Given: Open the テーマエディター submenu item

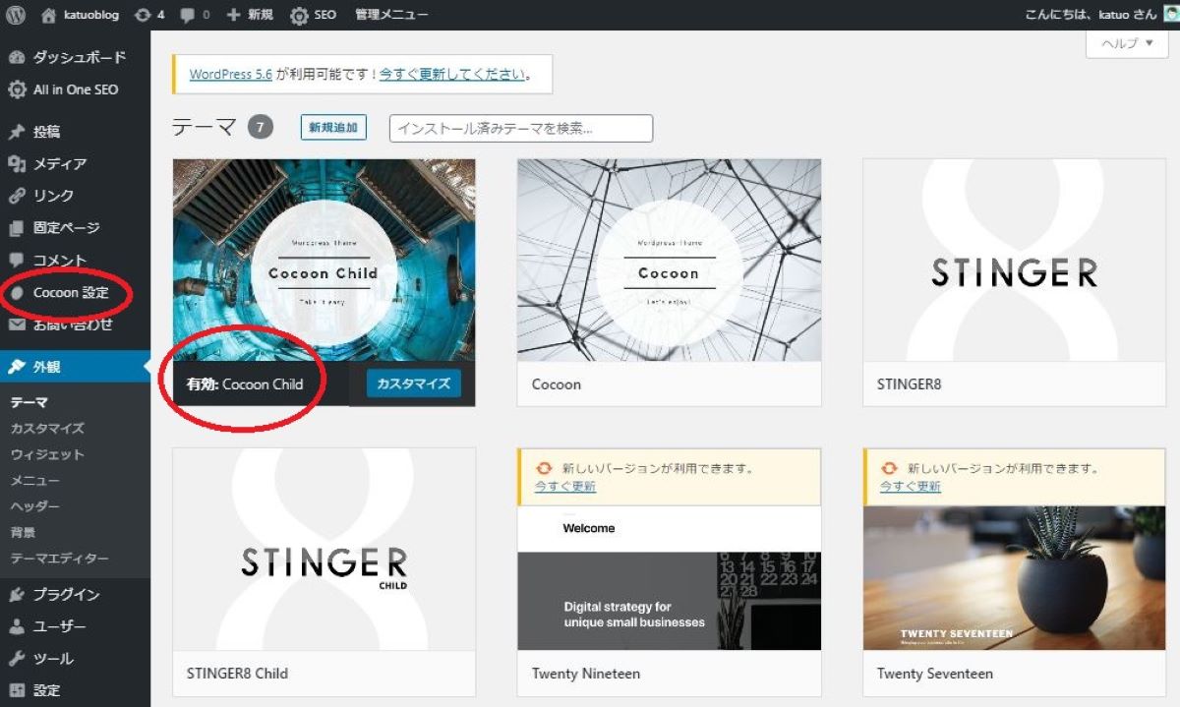Looking at the screenshot, I should coord(59,559).
